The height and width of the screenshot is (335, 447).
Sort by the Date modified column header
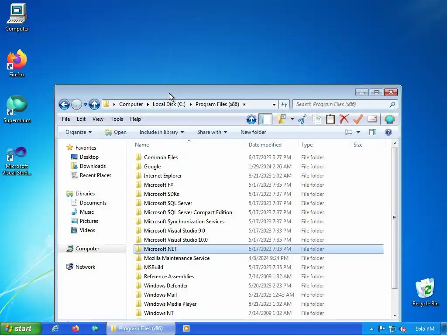pyautogui.click(x=272, y=145)
